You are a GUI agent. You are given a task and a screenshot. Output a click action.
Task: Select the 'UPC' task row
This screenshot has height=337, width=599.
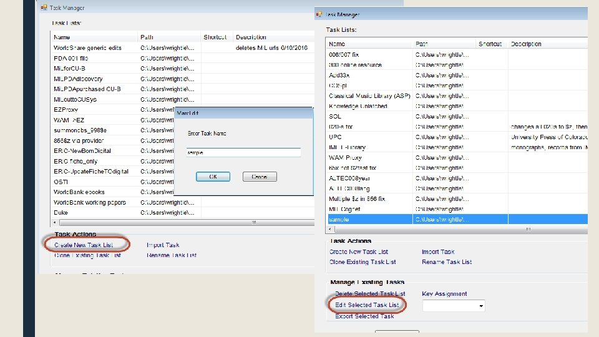tap(457, 137)
